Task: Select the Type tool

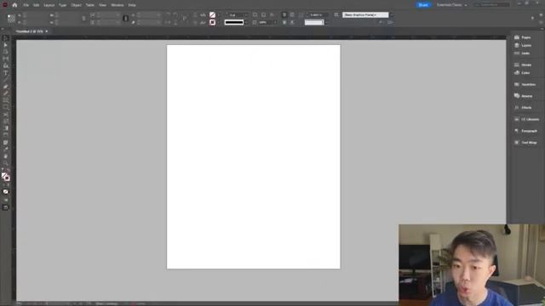Action: (6, 73)
